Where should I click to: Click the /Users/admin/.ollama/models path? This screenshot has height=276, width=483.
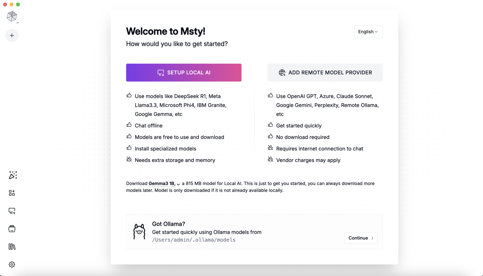[194, 240]
